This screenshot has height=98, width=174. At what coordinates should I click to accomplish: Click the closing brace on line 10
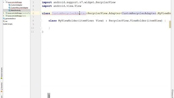coord(49,28)
